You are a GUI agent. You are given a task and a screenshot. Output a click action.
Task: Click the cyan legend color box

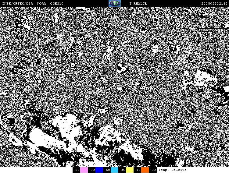coord(114,170)
